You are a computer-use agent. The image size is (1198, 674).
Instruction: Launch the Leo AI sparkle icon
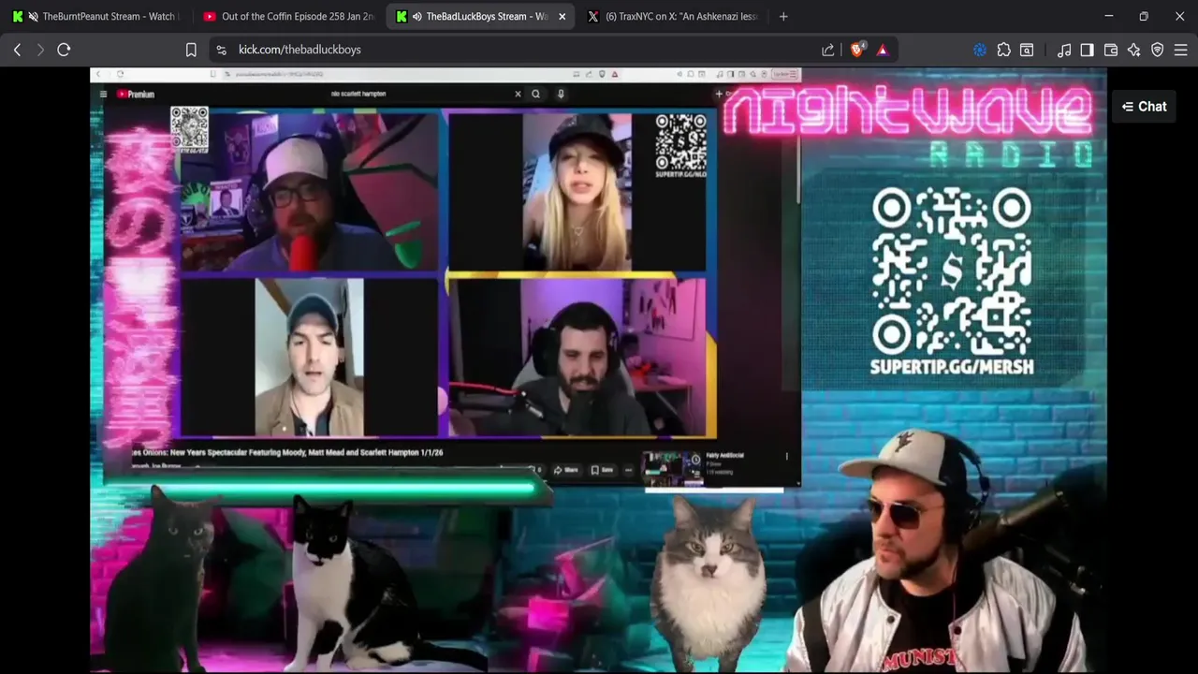click(x=1134, y=50)
